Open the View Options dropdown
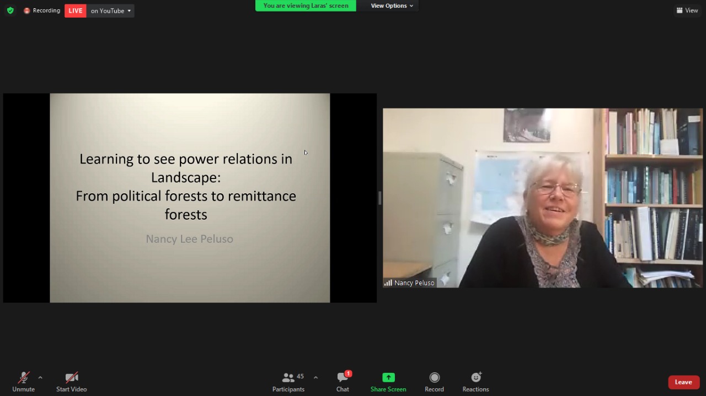706x396 pixels. pyautogui.click(x=392, y=6)
